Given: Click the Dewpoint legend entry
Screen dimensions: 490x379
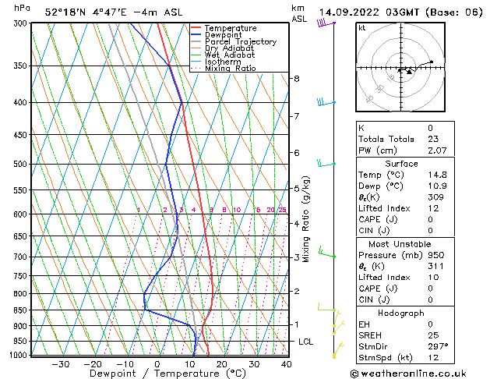Looking at the screenshot, I should (x=223, y=35).
